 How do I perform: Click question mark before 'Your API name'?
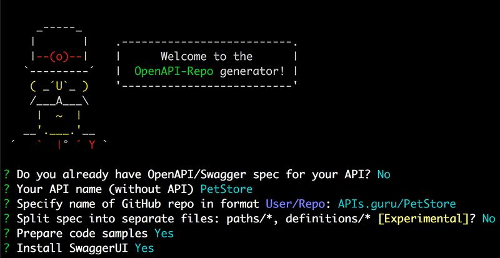click(x=6, y=189)
